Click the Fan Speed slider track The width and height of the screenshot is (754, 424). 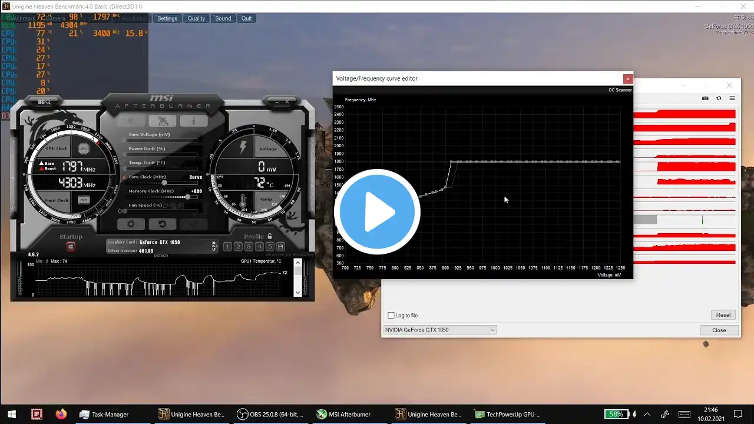pyautogui.click(x=161, y=211)
